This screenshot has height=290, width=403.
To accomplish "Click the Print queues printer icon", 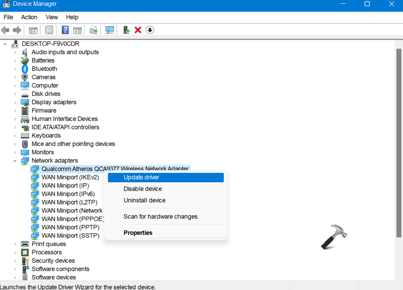I will pos(25,244).
